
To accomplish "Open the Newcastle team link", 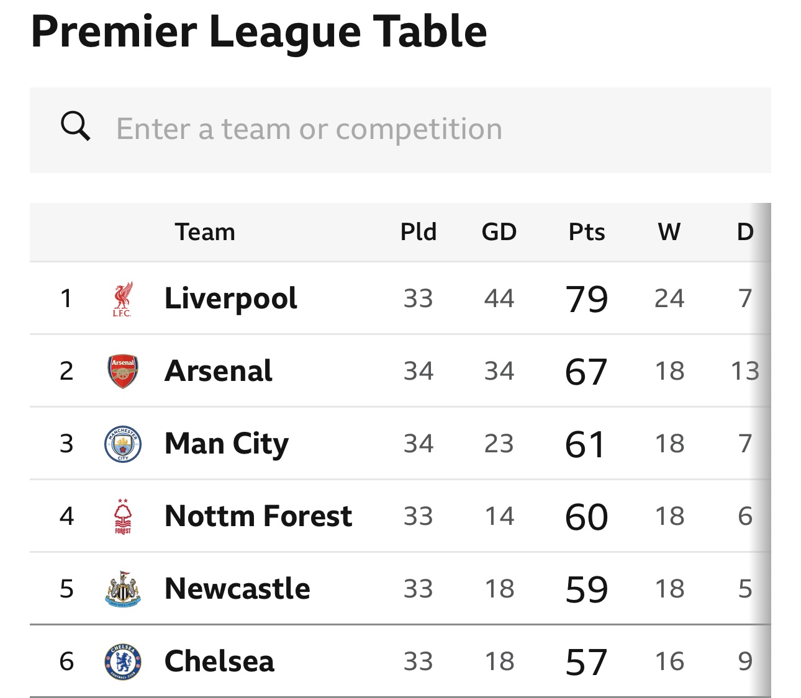I will [x=237, y=589].
